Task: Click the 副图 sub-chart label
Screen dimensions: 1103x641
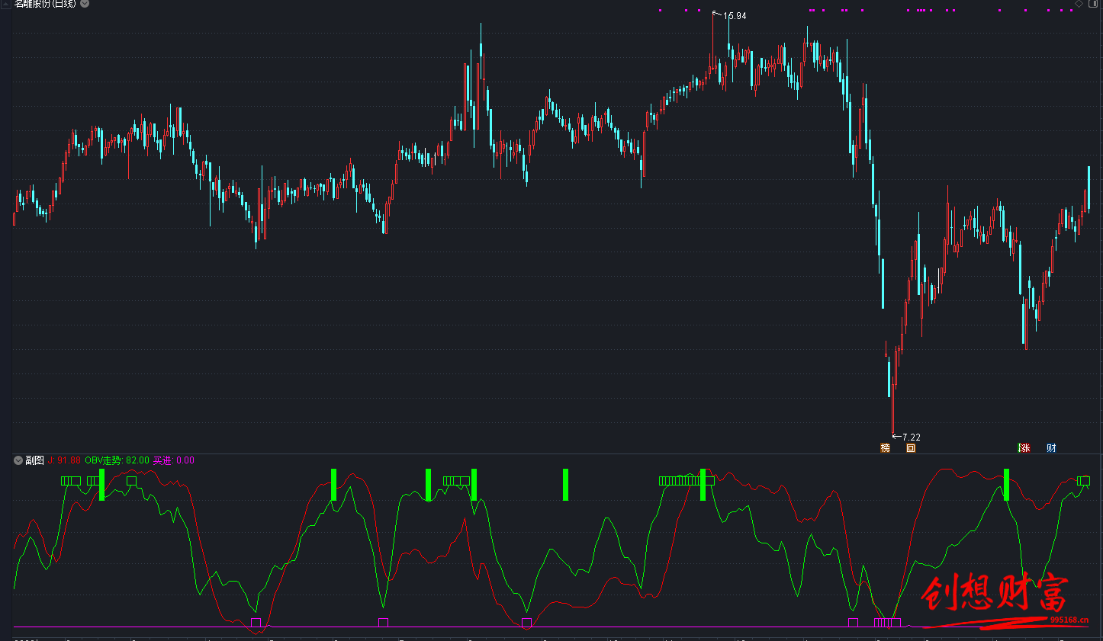Action: point(34,460)
